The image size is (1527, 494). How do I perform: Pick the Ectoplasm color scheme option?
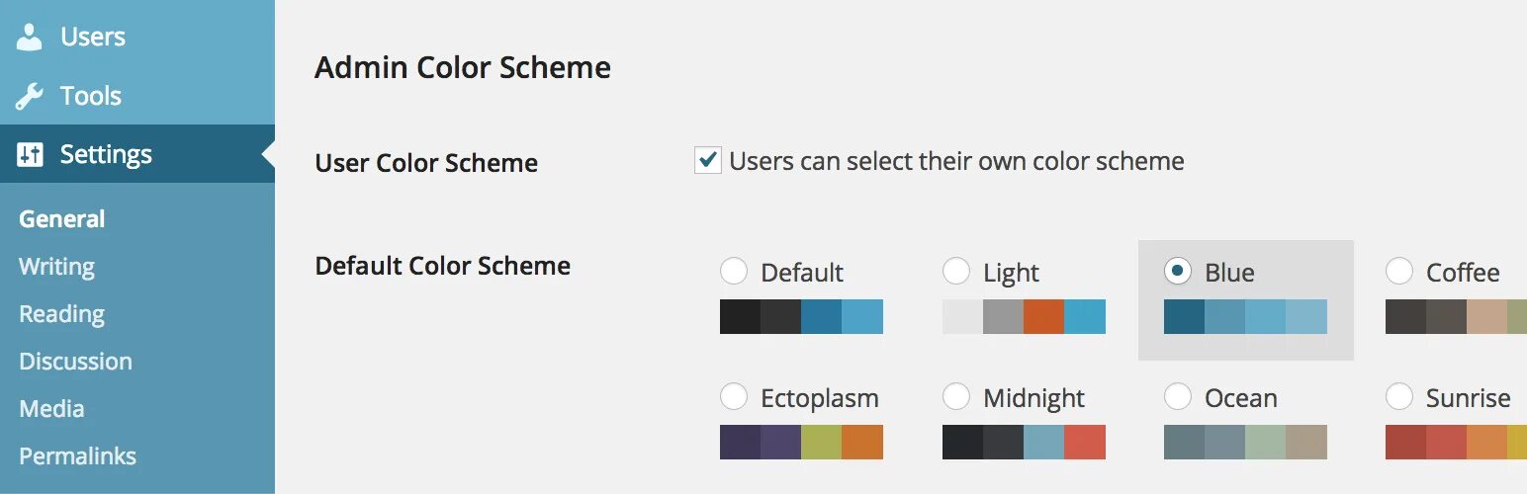(x=734, y=397)
